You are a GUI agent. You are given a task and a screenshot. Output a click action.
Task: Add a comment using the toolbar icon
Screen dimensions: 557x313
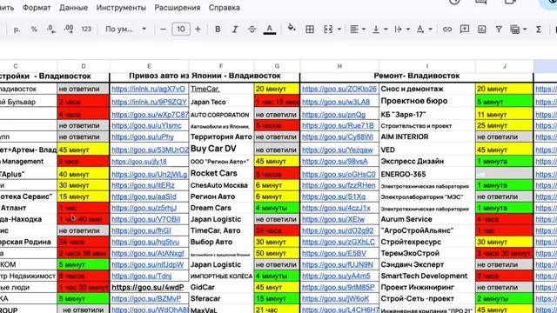click(464, 30)
